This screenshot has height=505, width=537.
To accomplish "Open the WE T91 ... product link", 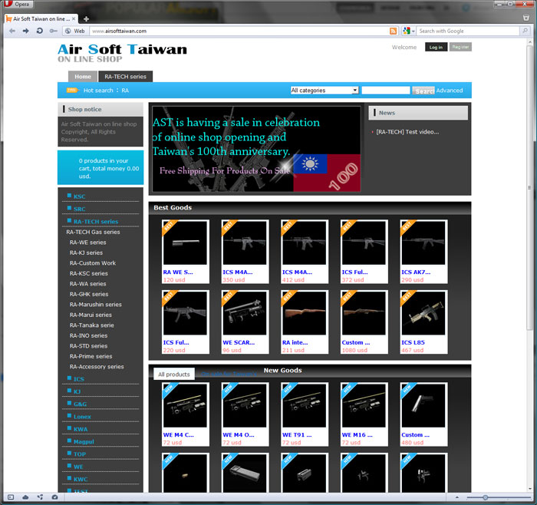I will point(297,434).
